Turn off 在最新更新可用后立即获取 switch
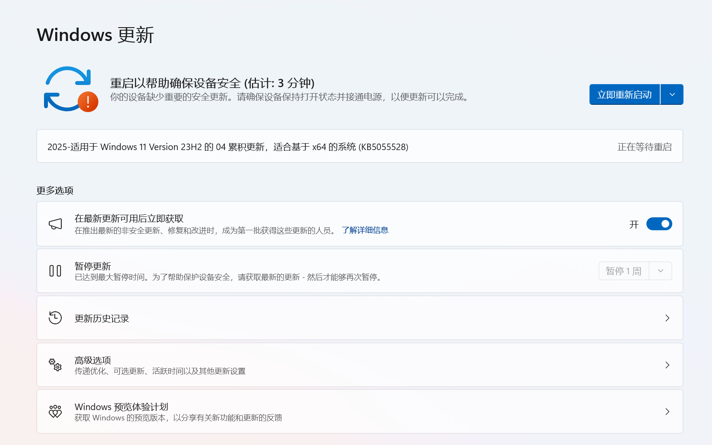Image resolution: width=712 pixels, height=445 pixels. [659, 224]
